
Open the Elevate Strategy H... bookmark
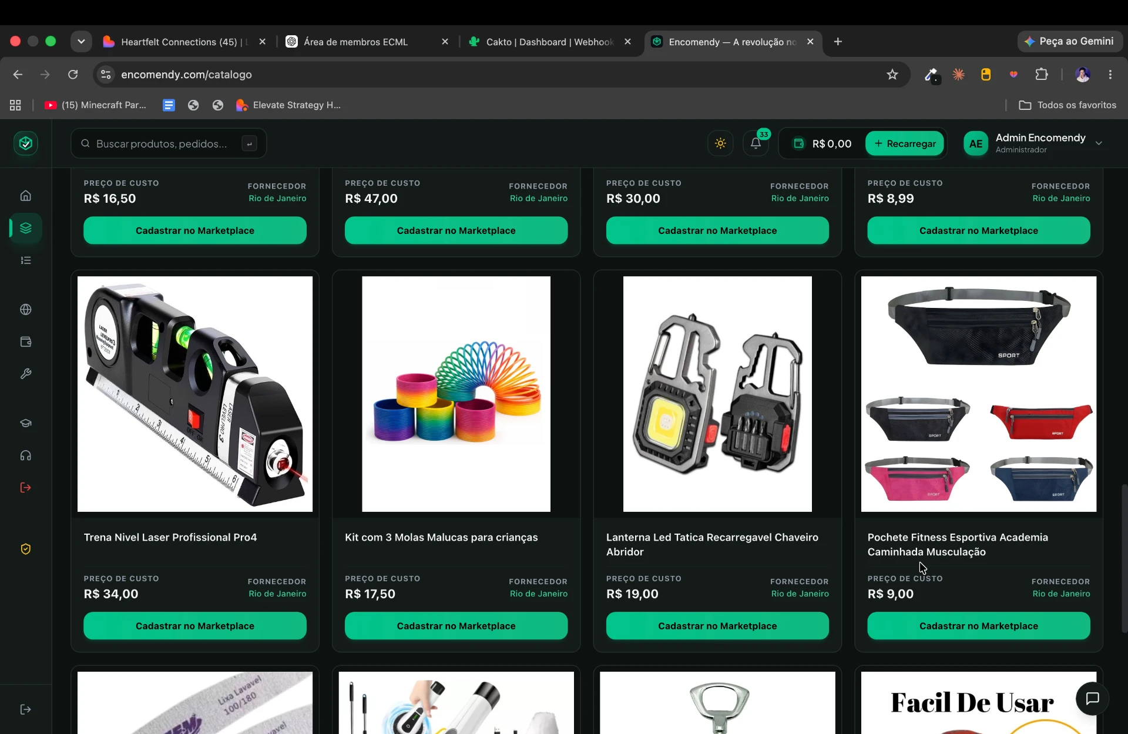[288, 105]
